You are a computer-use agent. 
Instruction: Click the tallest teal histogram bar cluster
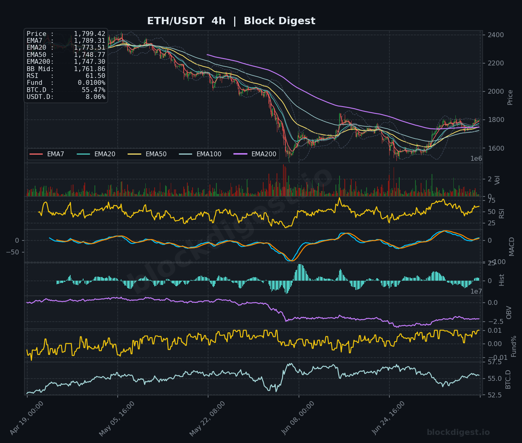click(x=300, y=272)
